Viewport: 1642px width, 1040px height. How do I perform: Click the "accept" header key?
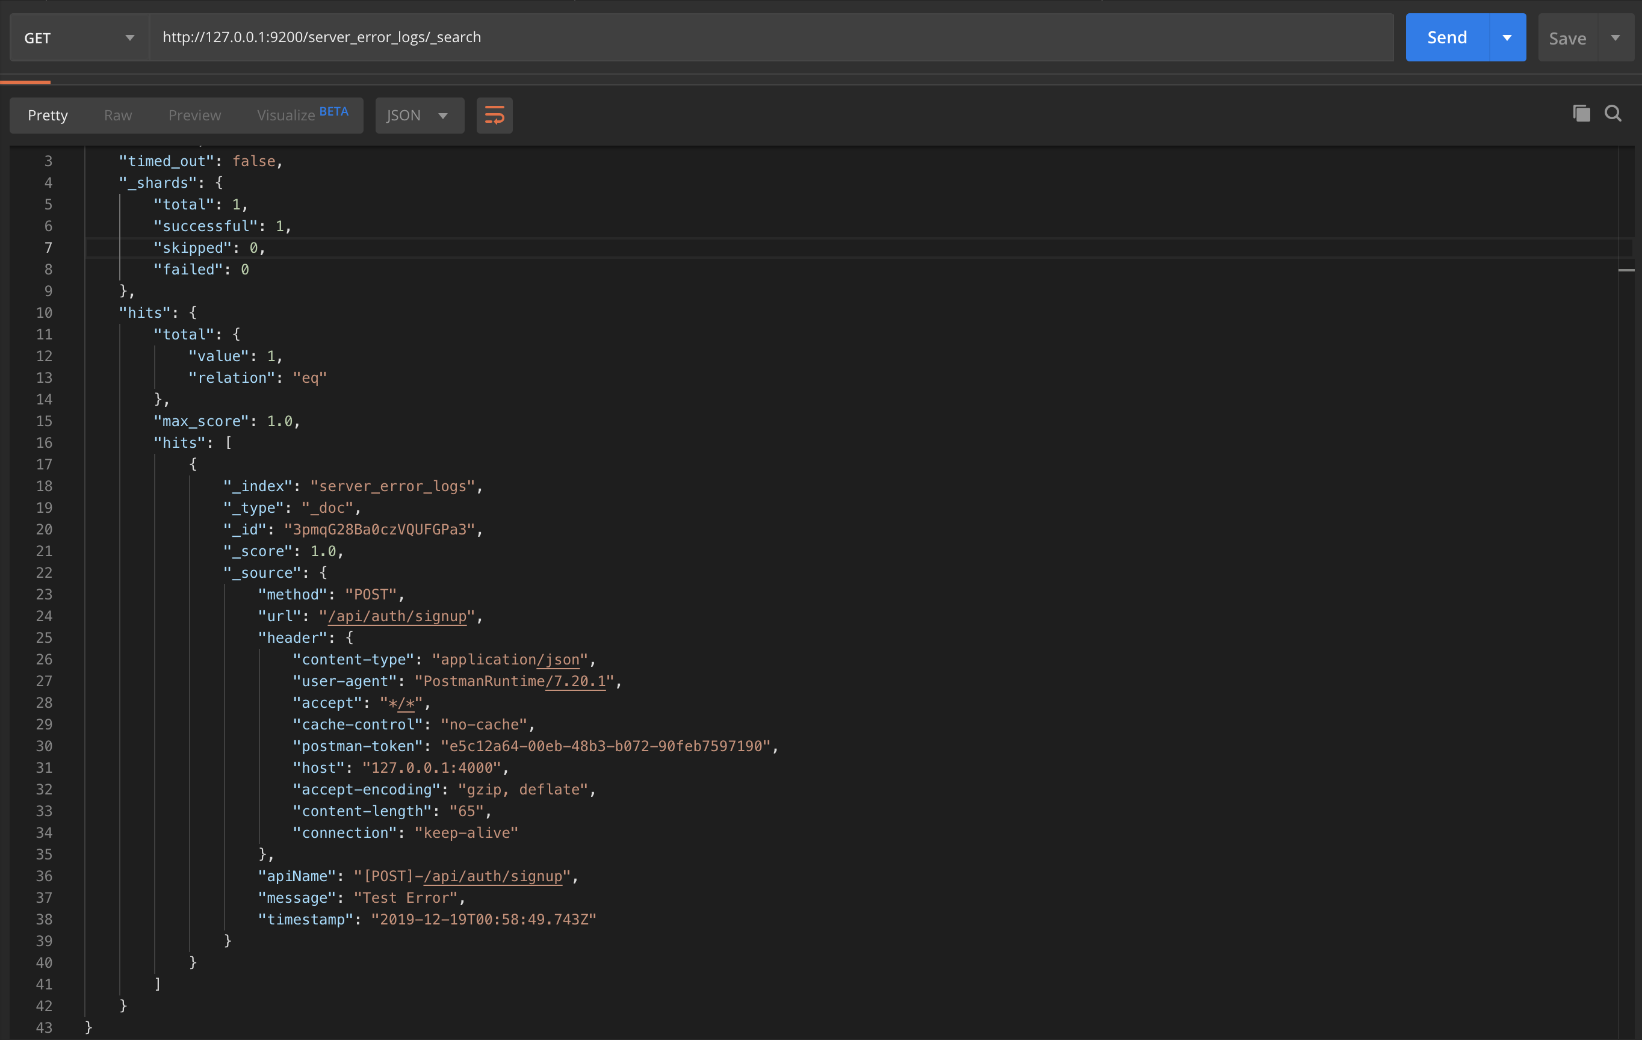click(327, 703)
